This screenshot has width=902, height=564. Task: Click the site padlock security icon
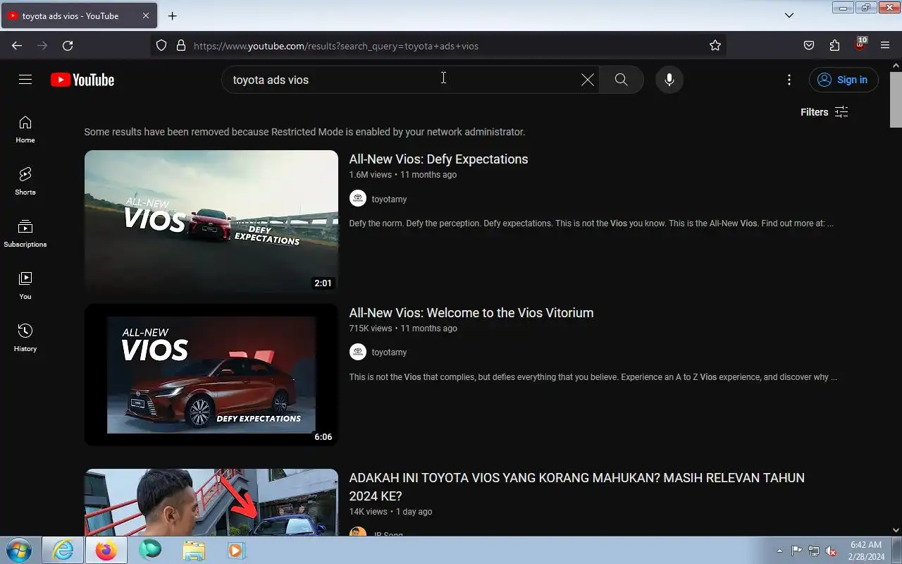click(x=181, y=46)
